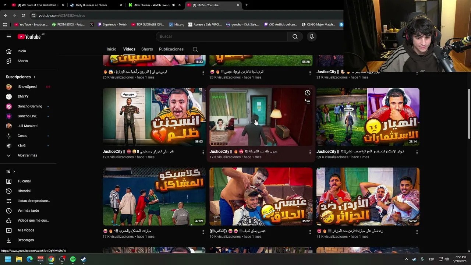Close the 3ABSI - YouTube tab
Viewport: 471px width, 265px height.
click(x=238, y=5)
